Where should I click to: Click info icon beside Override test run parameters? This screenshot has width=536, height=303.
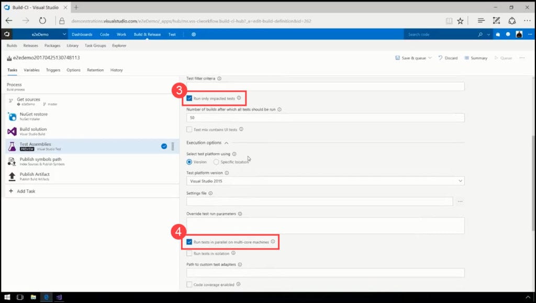pos(240,214)
